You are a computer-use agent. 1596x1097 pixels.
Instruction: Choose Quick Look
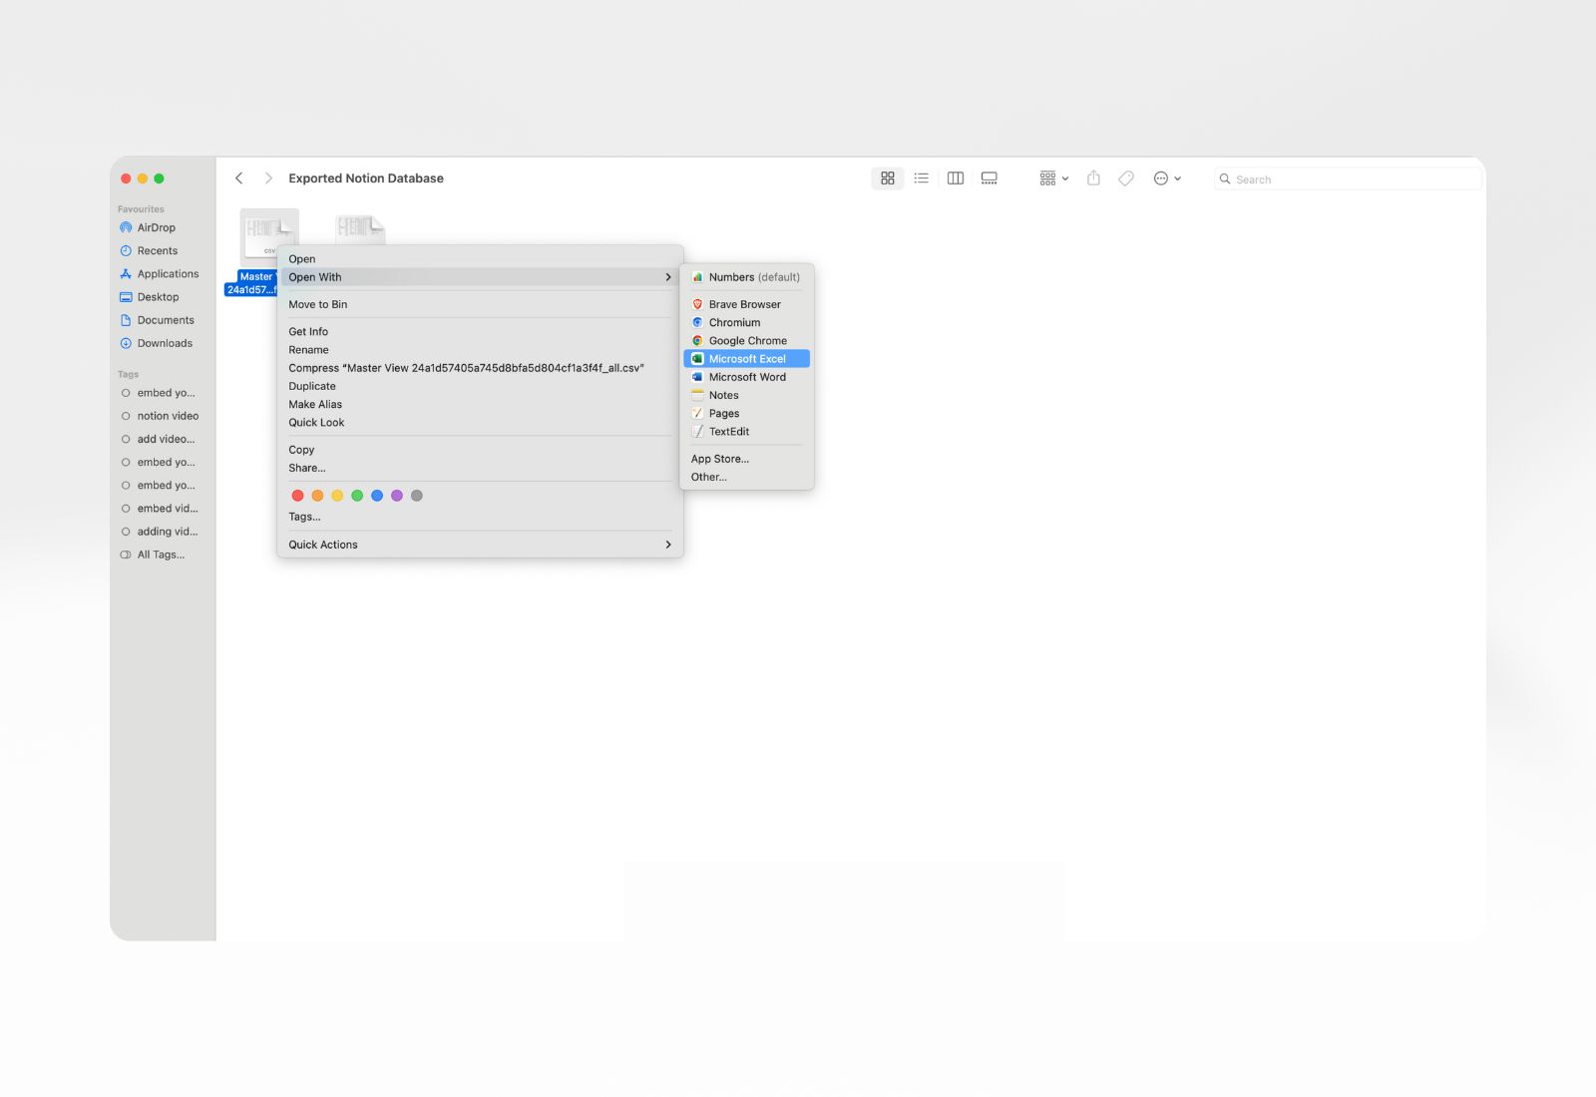[x=480, y=423]
